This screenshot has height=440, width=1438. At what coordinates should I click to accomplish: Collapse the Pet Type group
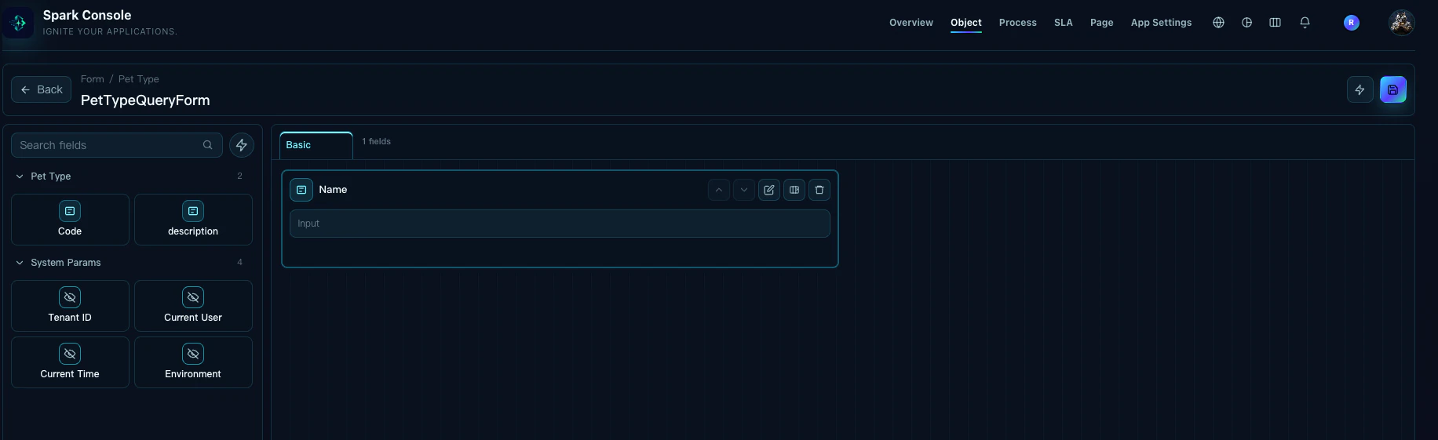[20, 176]
